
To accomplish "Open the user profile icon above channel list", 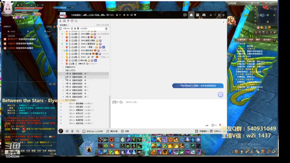I will pyautogui.click(x=60, y=21).
